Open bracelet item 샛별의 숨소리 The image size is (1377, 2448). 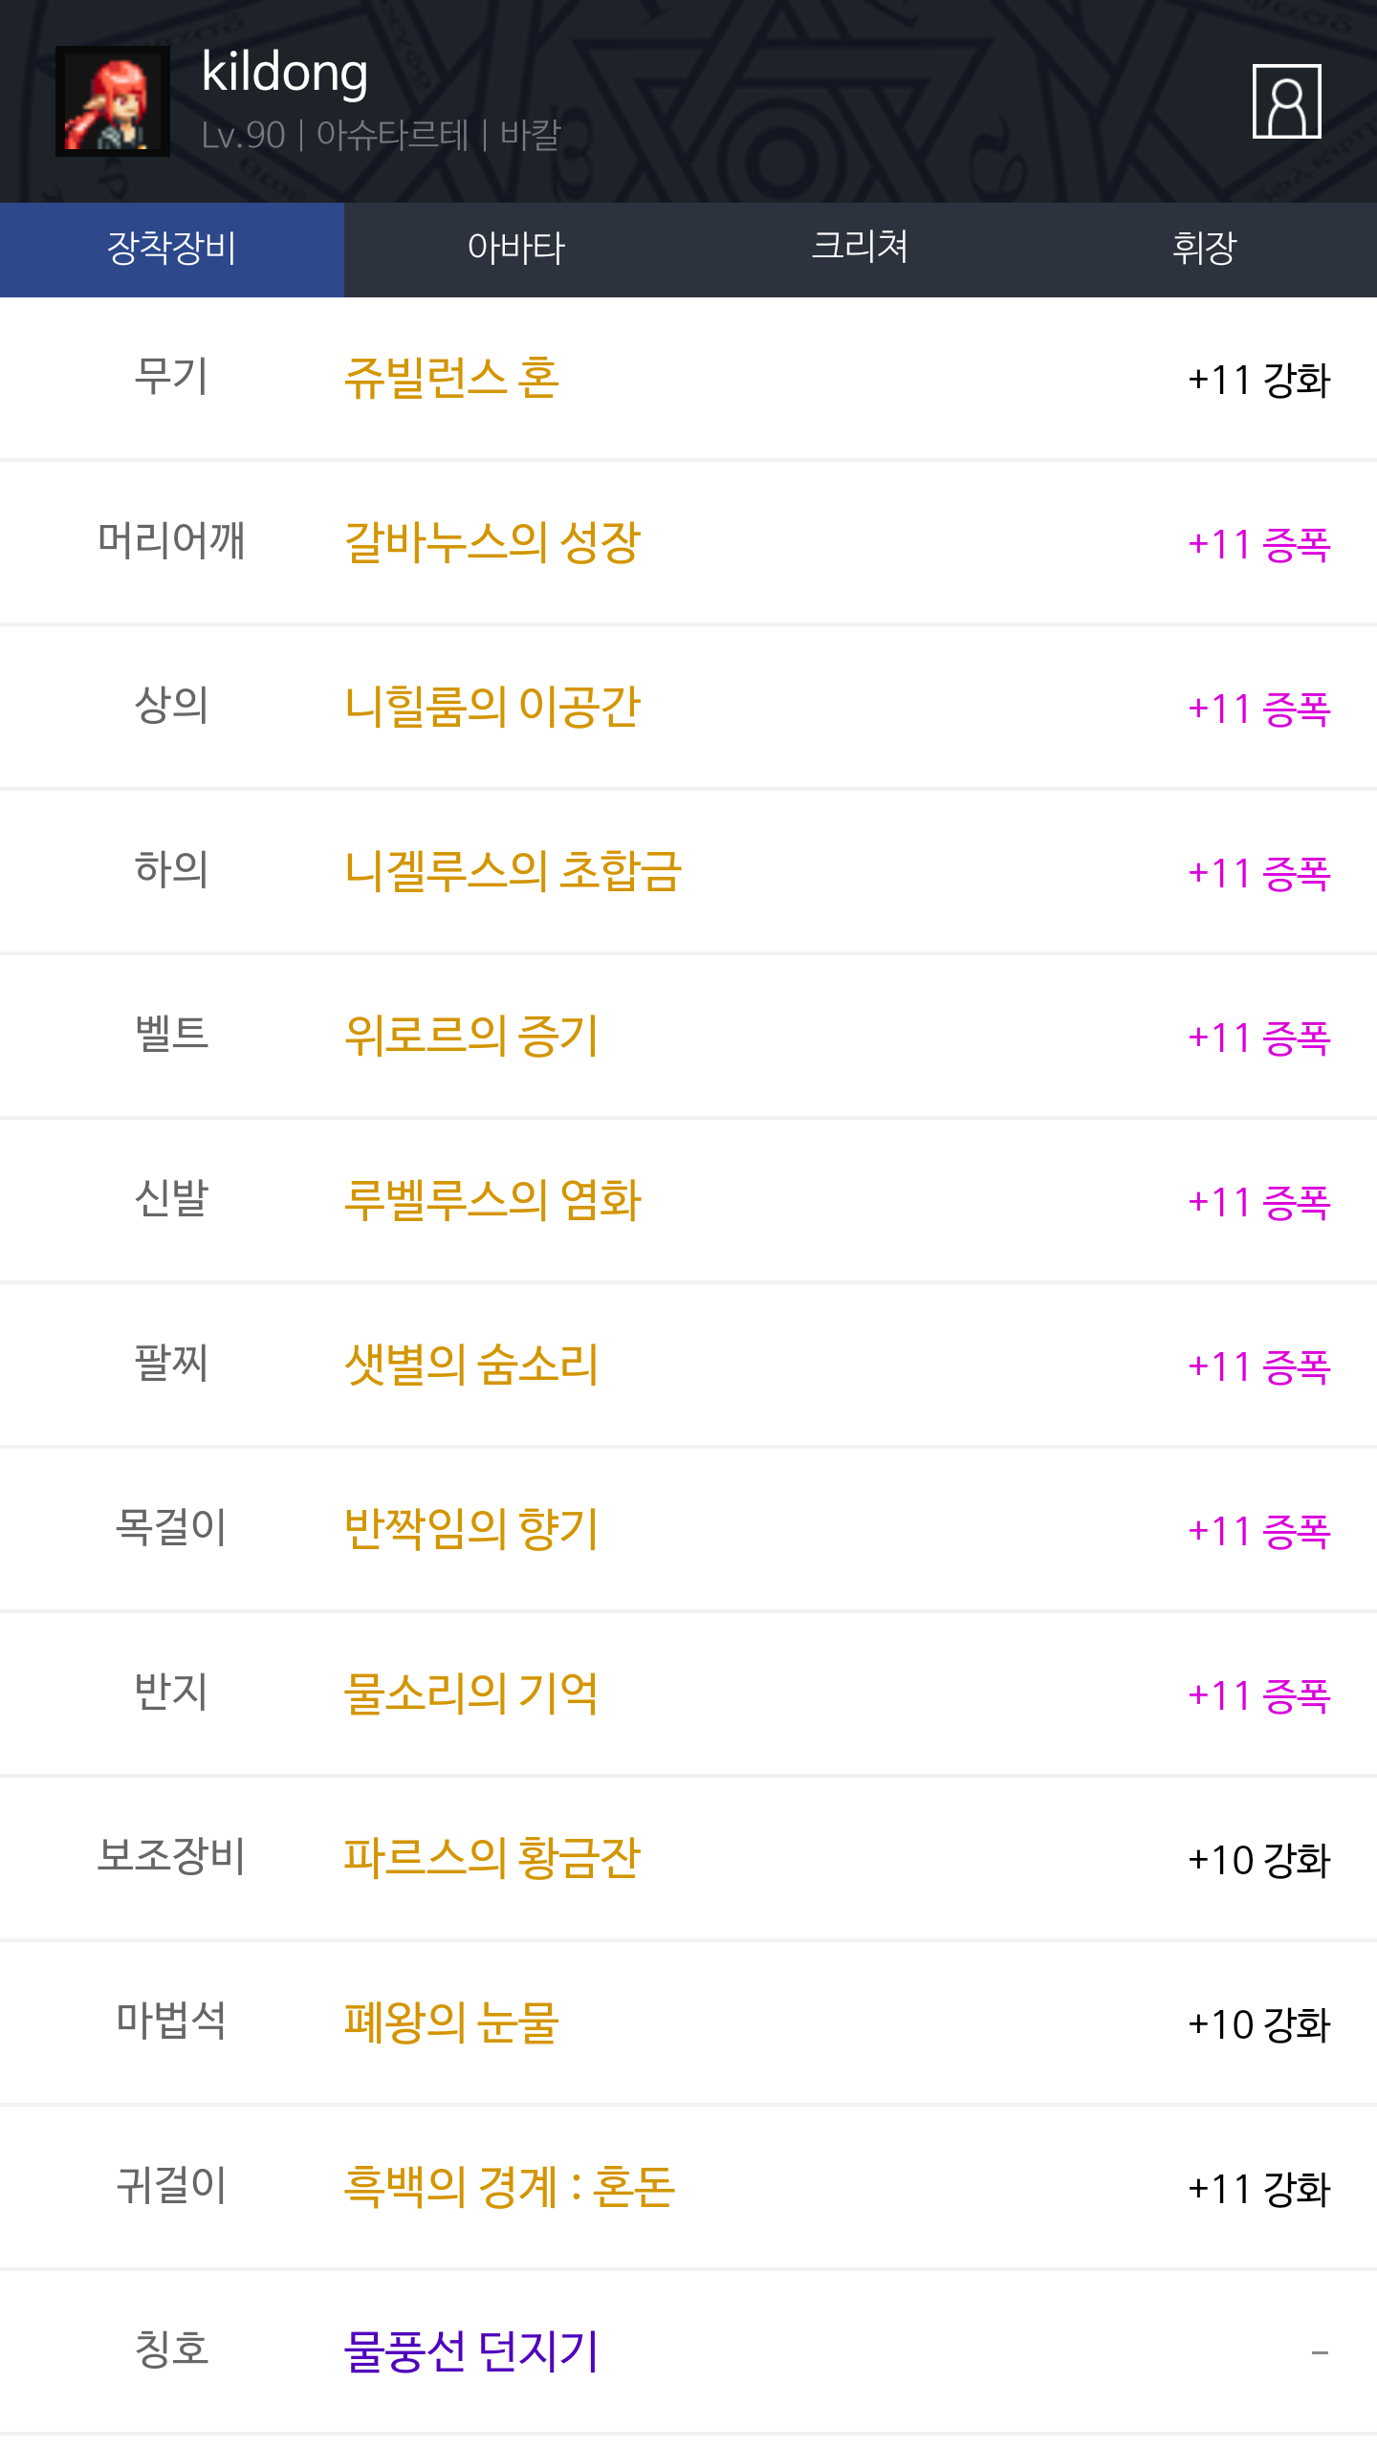(x=471, y=1366)
